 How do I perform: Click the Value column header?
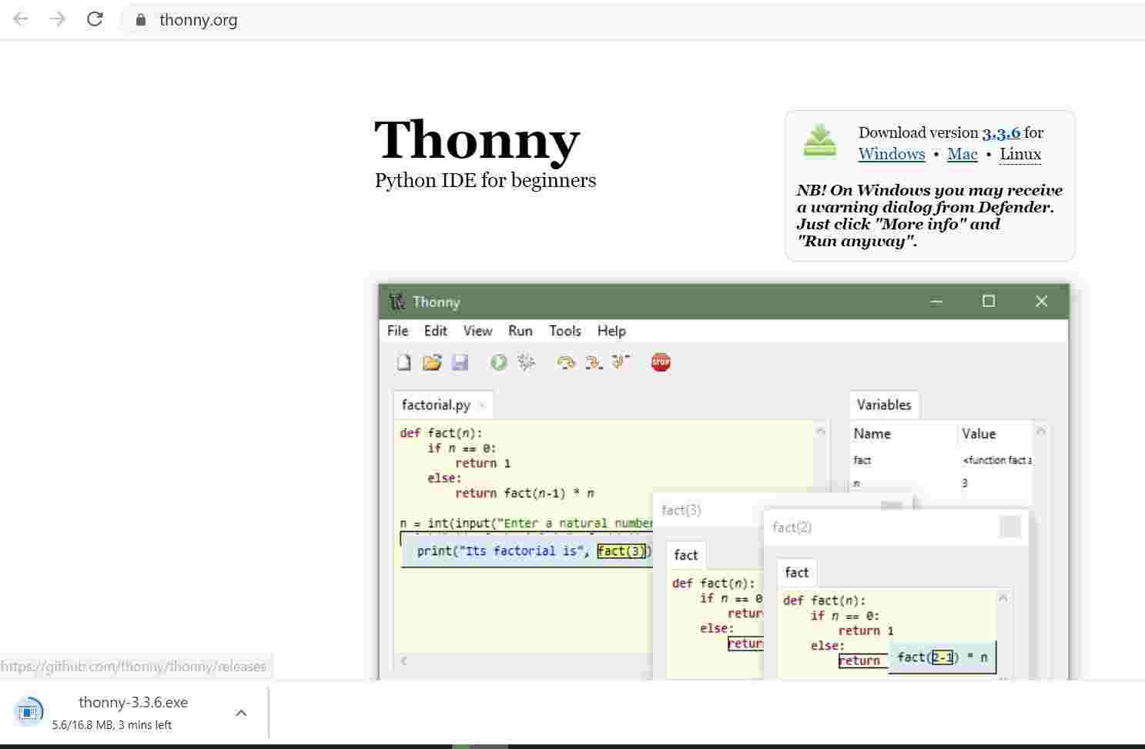coord(979,433)
